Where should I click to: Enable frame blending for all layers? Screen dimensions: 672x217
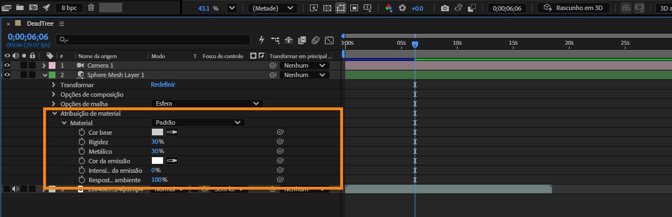click(x=302, y=40)
